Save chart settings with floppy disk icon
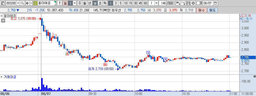 click(x=188, y=3)
